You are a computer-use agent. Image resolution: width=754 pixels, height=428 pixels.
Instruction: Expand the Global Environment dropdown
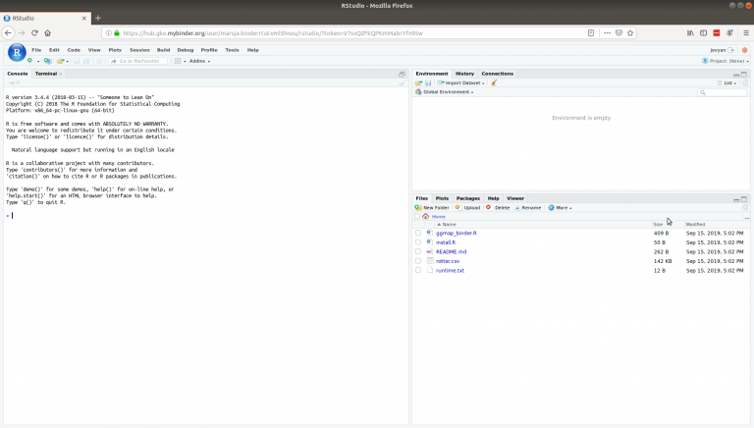pyautogui.click(x=447, y=92)
